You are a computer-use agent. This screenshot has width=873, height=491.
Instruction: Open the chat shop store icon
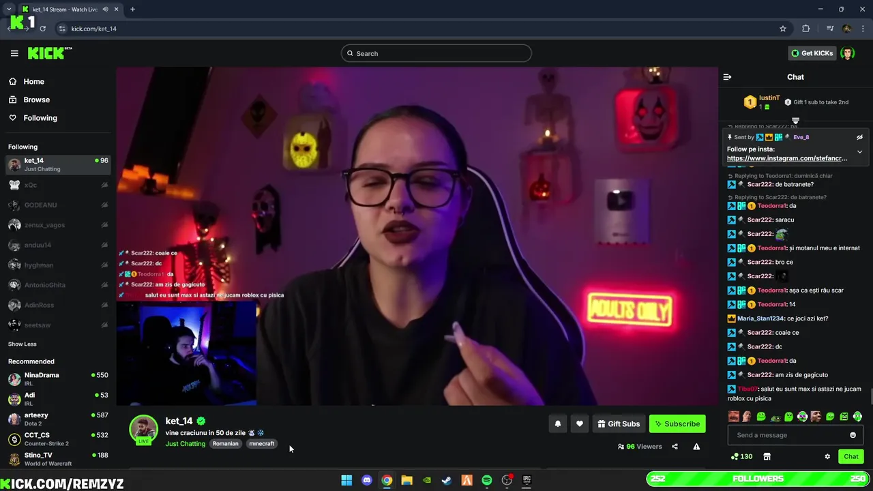[767, 456]
